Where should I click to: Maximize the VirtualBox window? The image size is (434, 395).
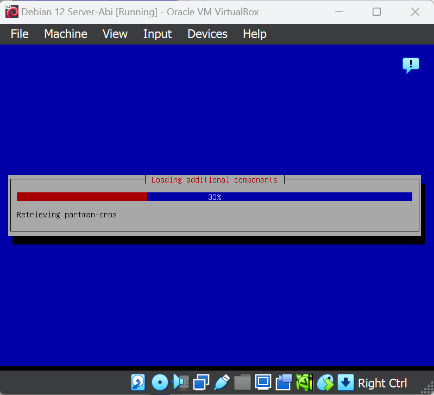tap(376, 11)
